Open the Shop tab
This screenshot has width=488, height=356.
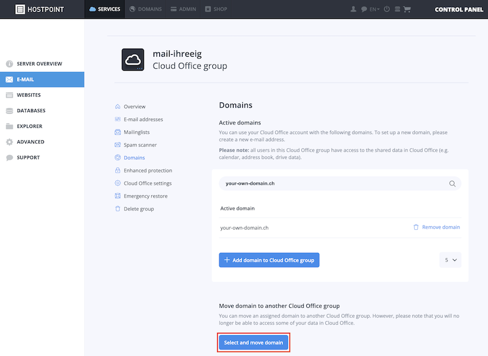(216, 9)
